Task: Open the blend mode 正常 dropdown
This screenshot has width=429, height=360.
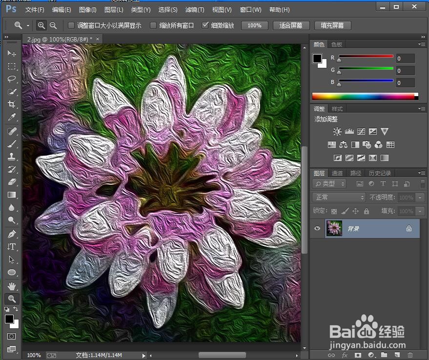Action: tap(339, 197)
